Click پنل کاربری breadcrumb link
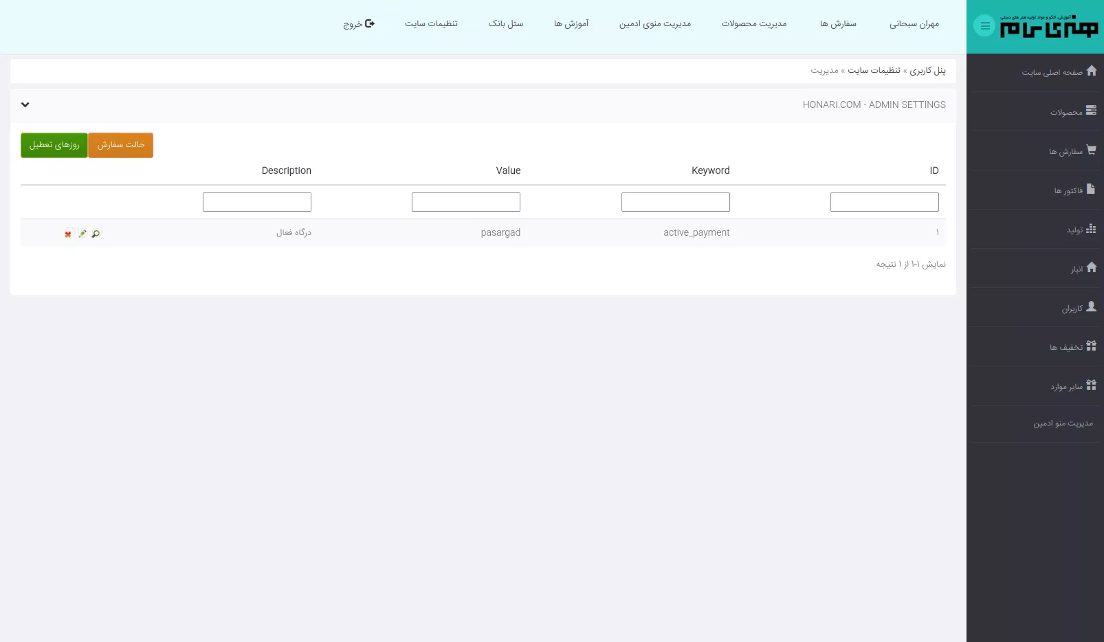Image resolution: width=1104 pixels, height=642 pixels. (928, 71)
